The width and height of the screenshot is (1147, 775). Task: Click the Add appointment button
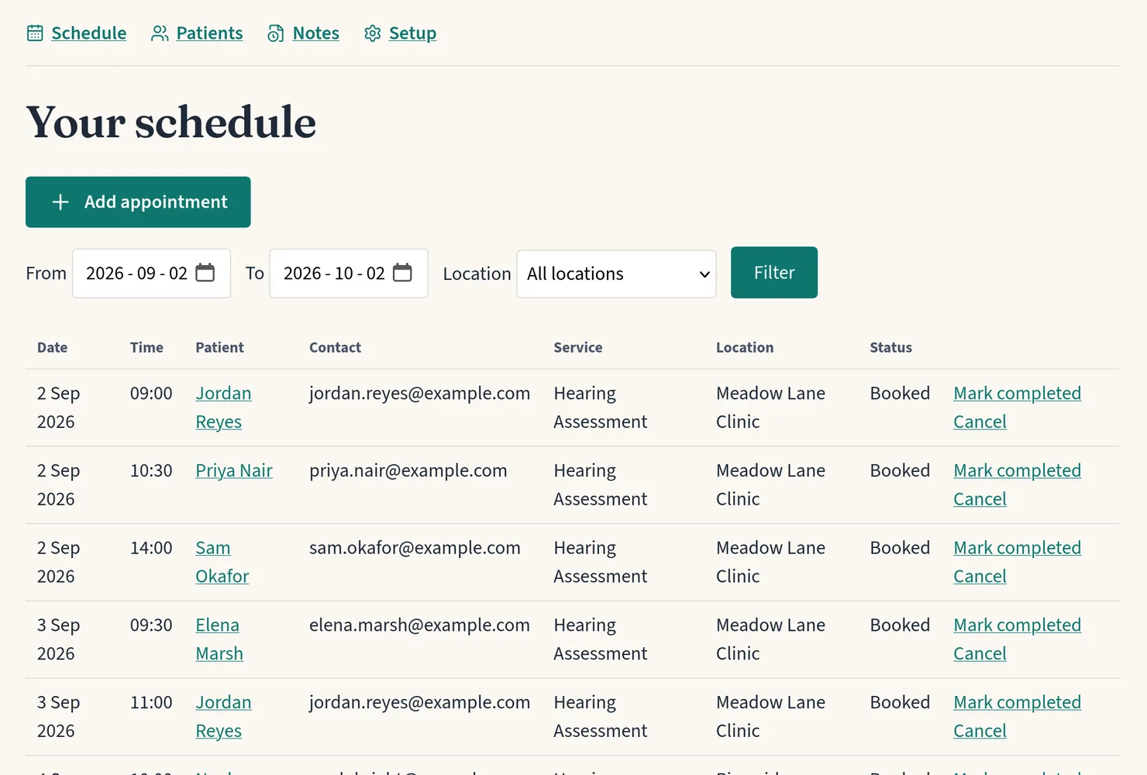point(138,202)
